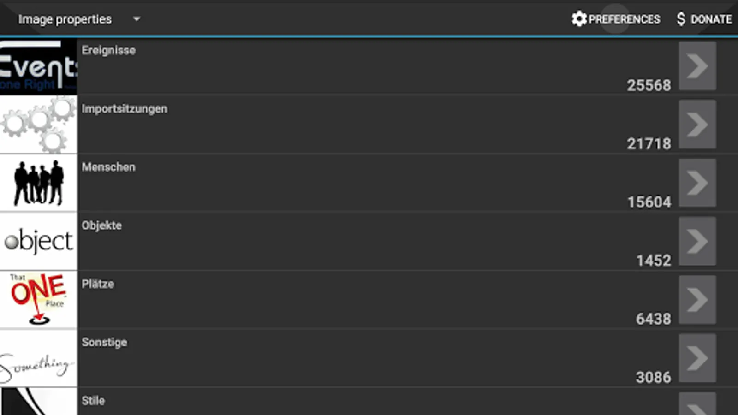
Task: Click the gears Importsitzungen thumbnail
Action: click(x=38, y=125)
